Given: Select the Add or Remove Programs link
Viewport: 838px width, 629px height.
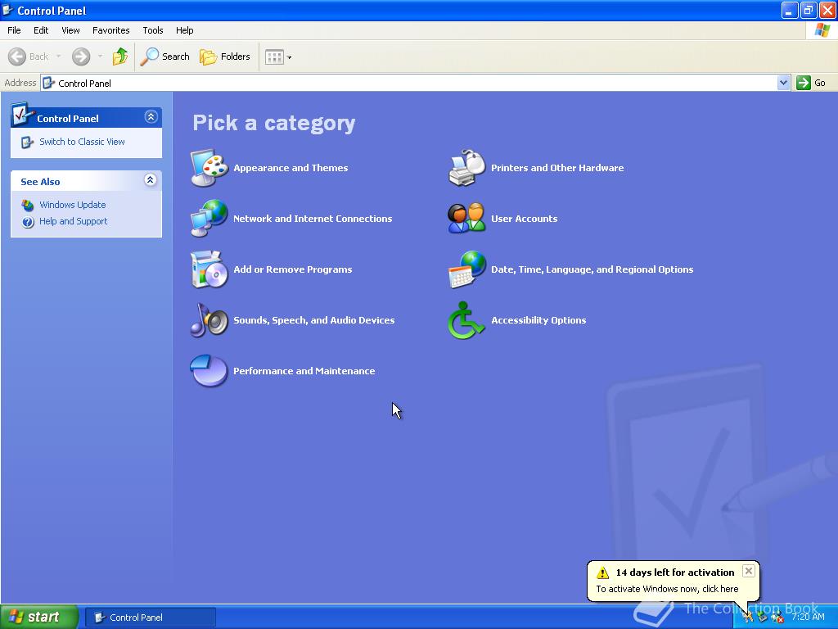Looking at the screenshot, I should 293,269.
